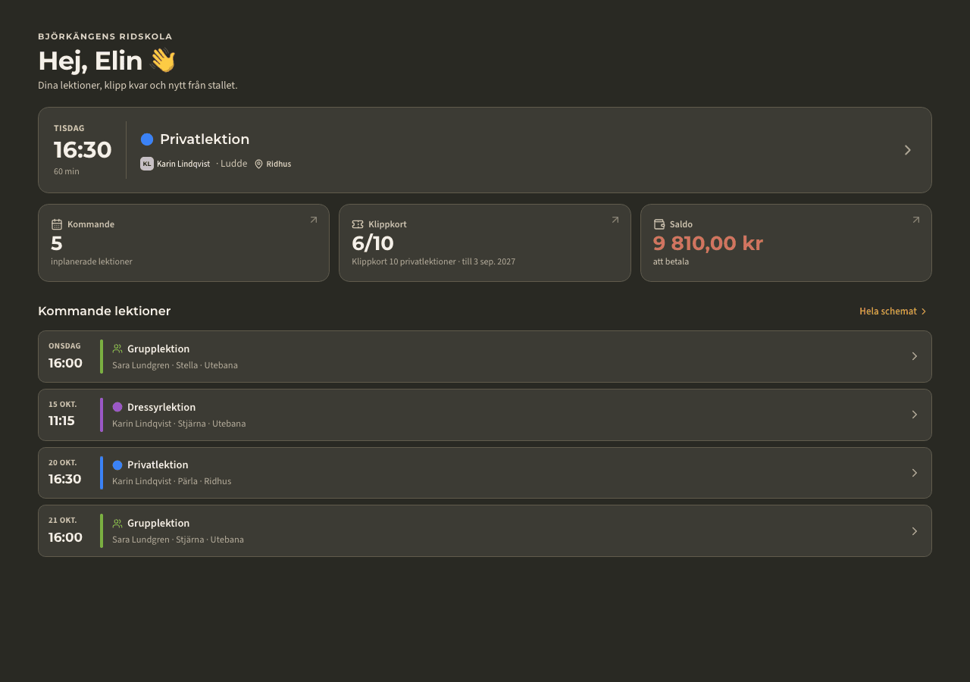Select the Onsdag Grupplektion lesson title
This screenshot has height=682, width=970.
coord(158,349)
